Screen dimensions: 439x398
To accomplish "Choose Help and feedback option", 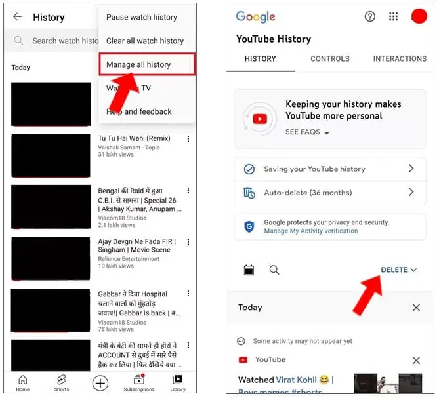I will coord(139,112).
